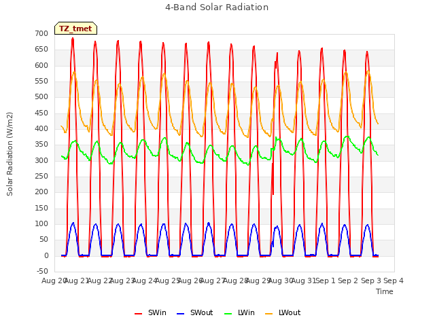Click the red SWin legend color marker
The height and width of the screenshot is (326, 435).
click(x=138, y=314)
